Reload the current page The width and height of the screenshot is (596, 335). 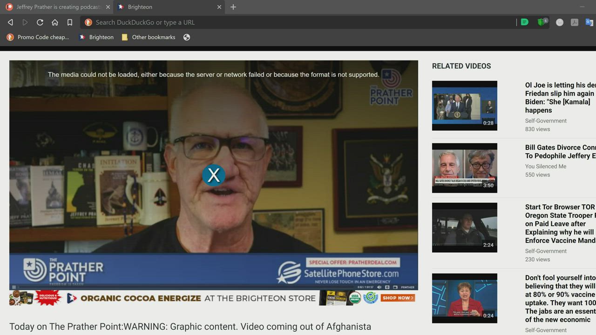(40, 22)
